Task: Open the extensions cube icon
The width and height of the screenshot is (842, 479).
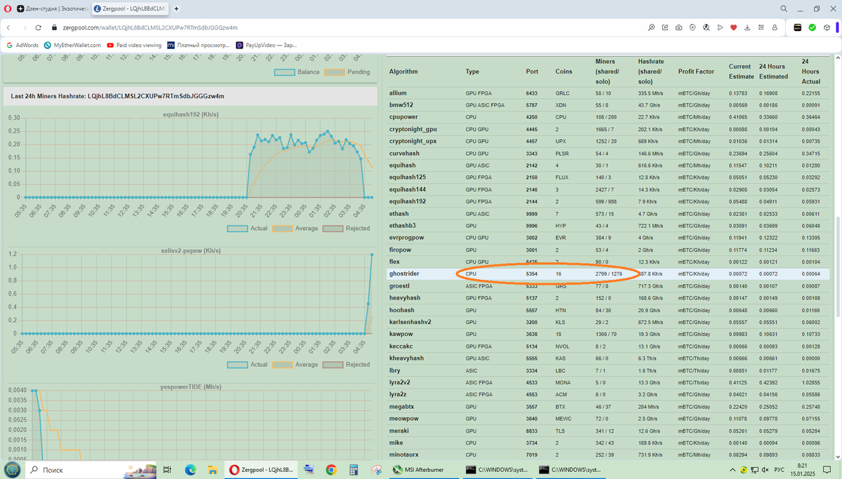Action: 827,27
